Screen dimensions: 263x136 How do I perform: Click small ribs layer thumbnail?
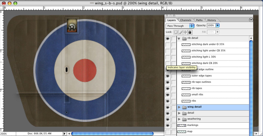click(186, 95)
